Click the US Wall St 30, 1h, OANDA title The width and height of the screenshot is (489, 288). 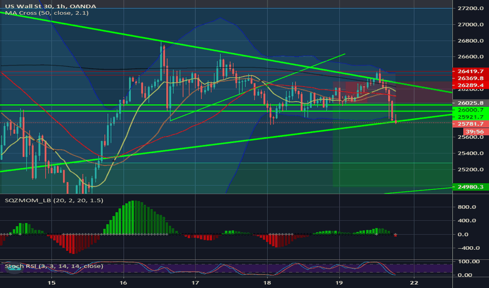tap(50, 6)
